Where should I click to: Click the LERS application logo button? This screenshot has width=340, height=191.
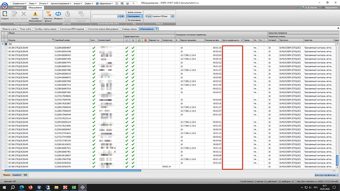click(x=4, y=5)
